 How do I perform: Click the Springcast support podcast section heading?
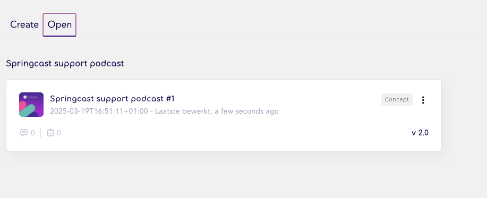tap(65, 64)
